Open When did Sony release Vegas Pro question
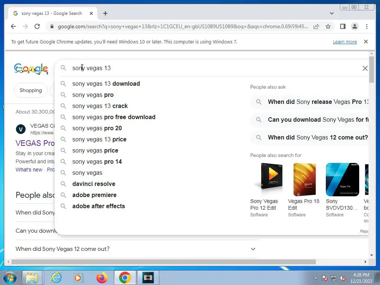 point(309,102)
